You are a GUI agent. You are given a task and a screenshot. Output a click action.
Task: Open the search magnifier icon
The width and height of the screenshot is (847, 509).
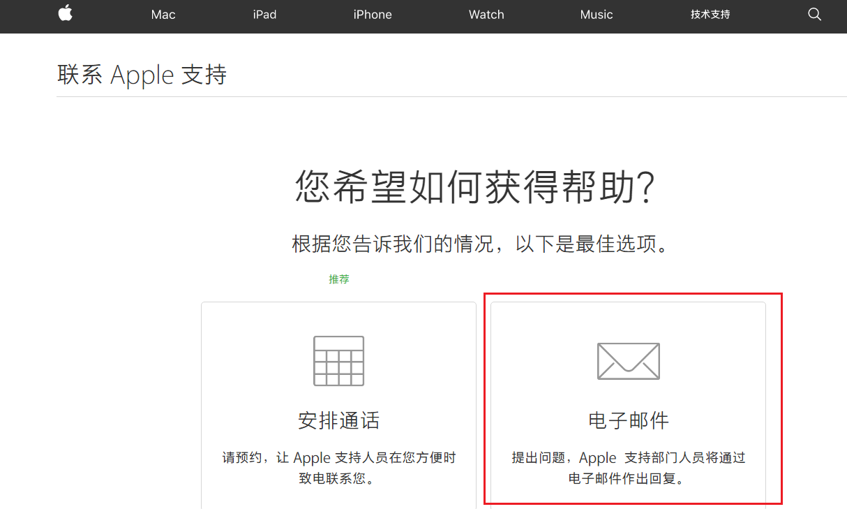pos(814,14)
